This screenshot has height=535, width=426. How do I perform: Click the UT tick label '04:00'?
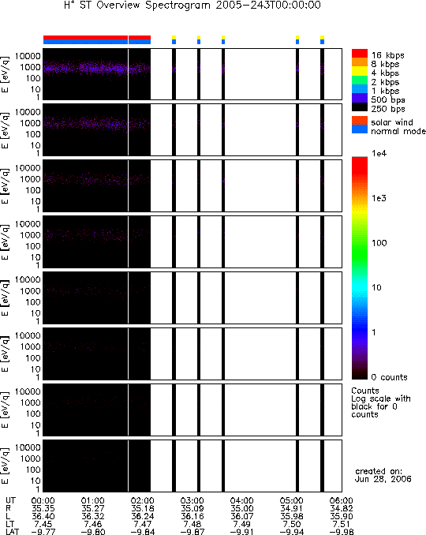coord(242,500)
